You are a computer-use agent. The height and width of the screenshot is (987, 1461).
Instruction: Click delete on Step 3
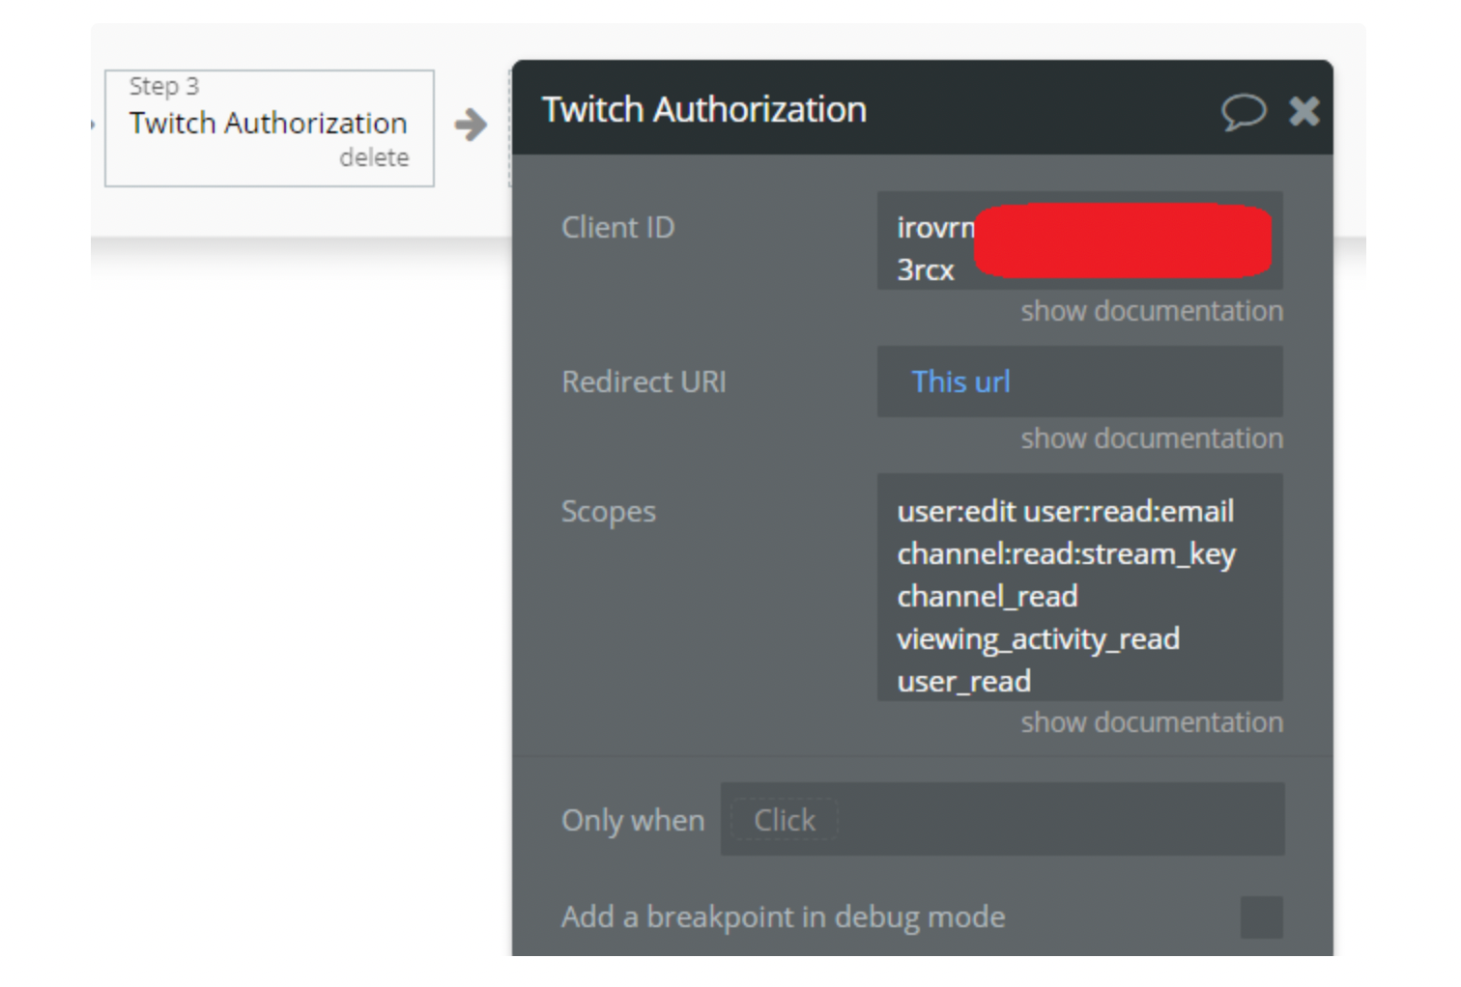374,157
